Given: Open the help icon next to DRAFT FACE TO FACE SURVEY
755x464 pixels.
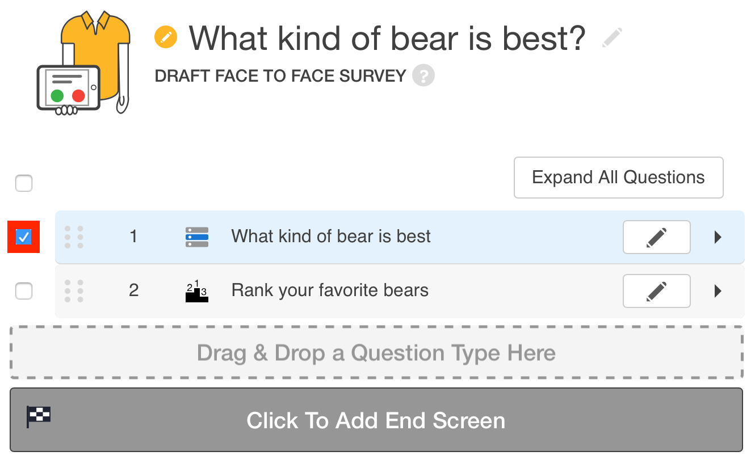Looking at the screenshot, I should [x=423, y=75].
